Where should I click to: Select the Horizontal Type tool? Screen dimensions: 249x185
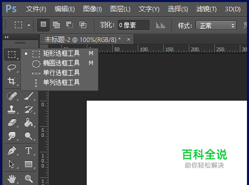29,151
